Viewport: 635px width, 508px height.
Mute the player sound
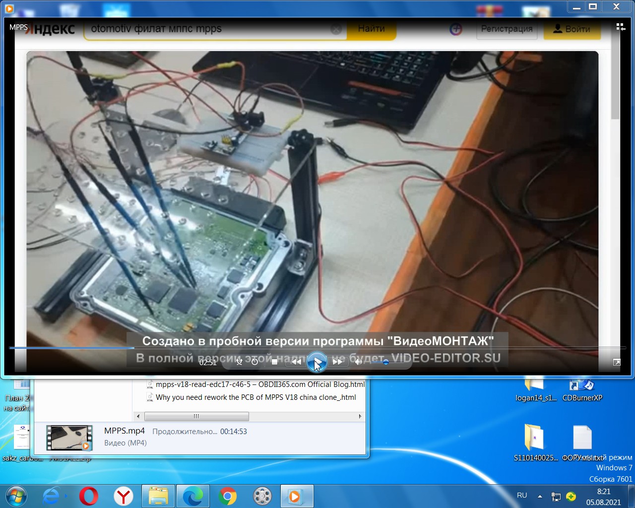coord(358,362)
